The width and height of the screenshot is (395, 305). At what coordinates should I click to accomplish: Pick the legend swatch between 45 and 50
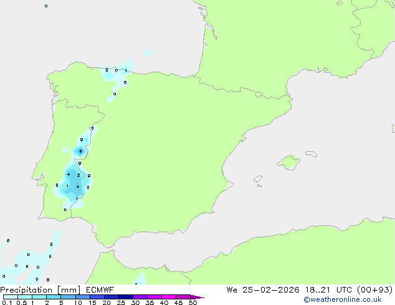pyautogui.click(x=183, y=297)
